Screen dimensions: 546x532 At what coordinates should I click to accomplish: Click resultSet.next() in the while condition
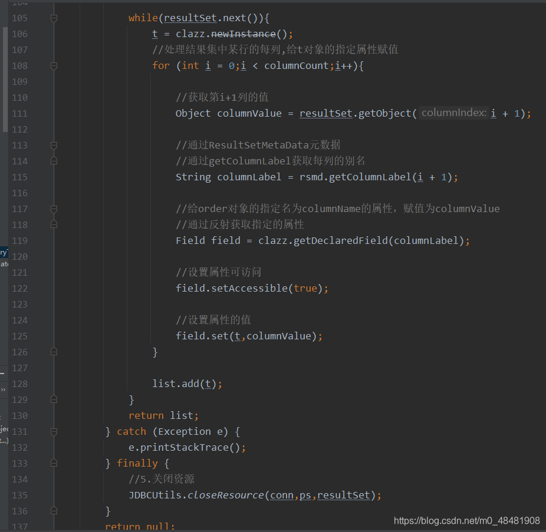[x=210, y=18]
